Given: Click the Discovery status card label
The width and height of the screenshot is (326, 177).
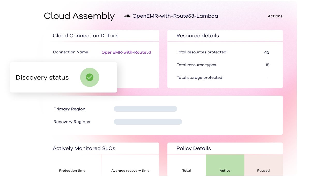Looking at the screenshot, I should click(42, 77).
